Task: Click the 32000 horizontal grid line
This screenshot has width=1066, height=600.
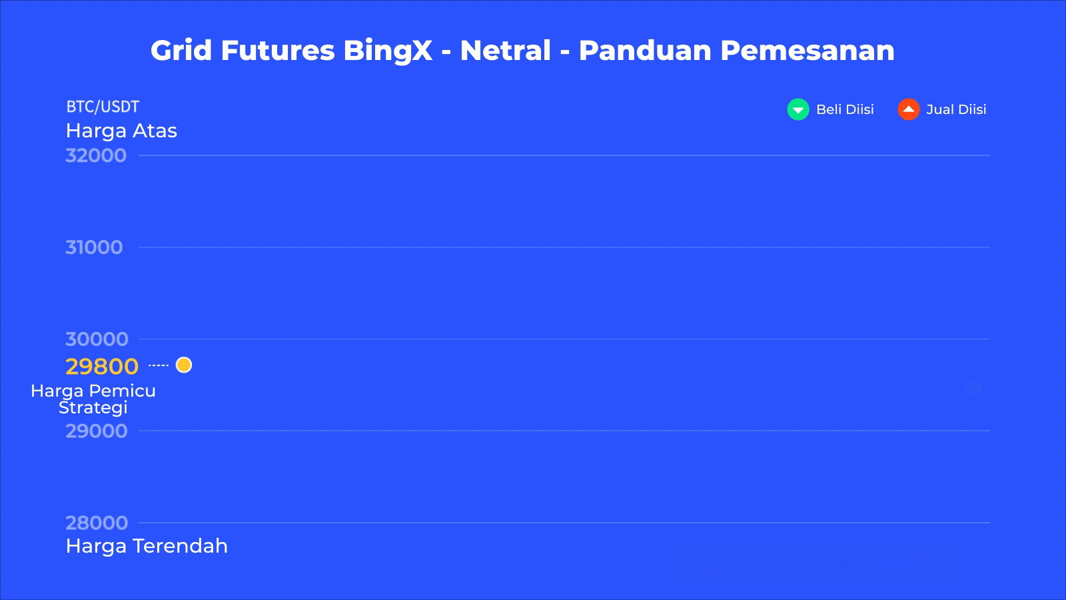Action: [x=564, y=155]
